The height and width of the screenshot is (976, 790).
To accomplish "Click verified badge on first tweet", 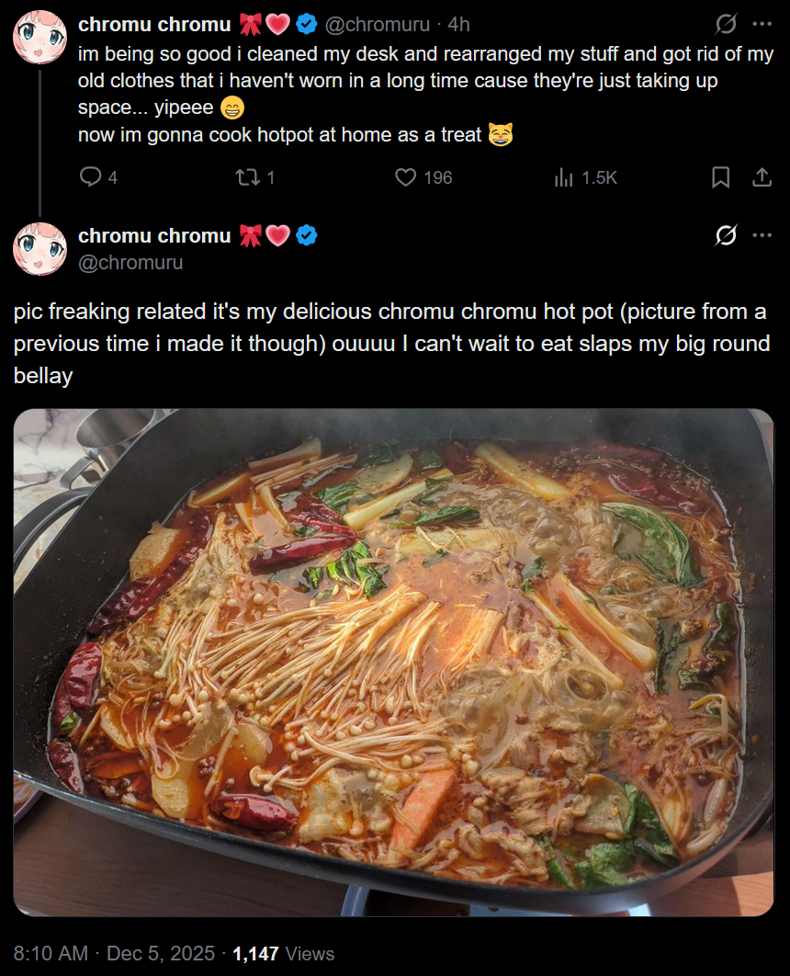I will 307,24.
